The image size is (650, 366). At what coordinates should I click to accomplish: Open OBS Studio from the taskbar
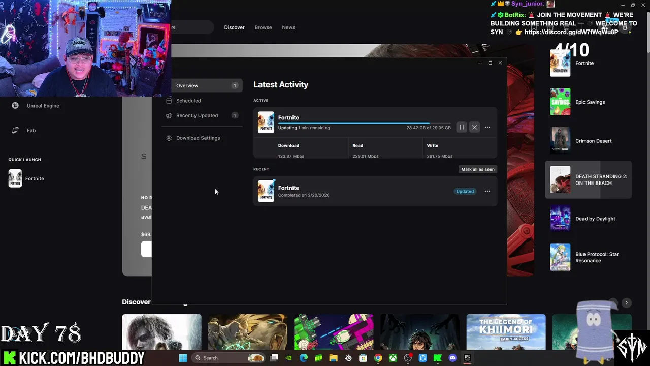[x=408, y=358]
